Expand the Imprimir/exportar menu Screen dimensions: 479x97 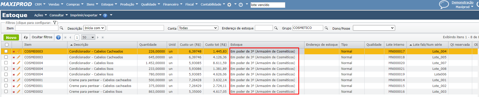[86, 15]
